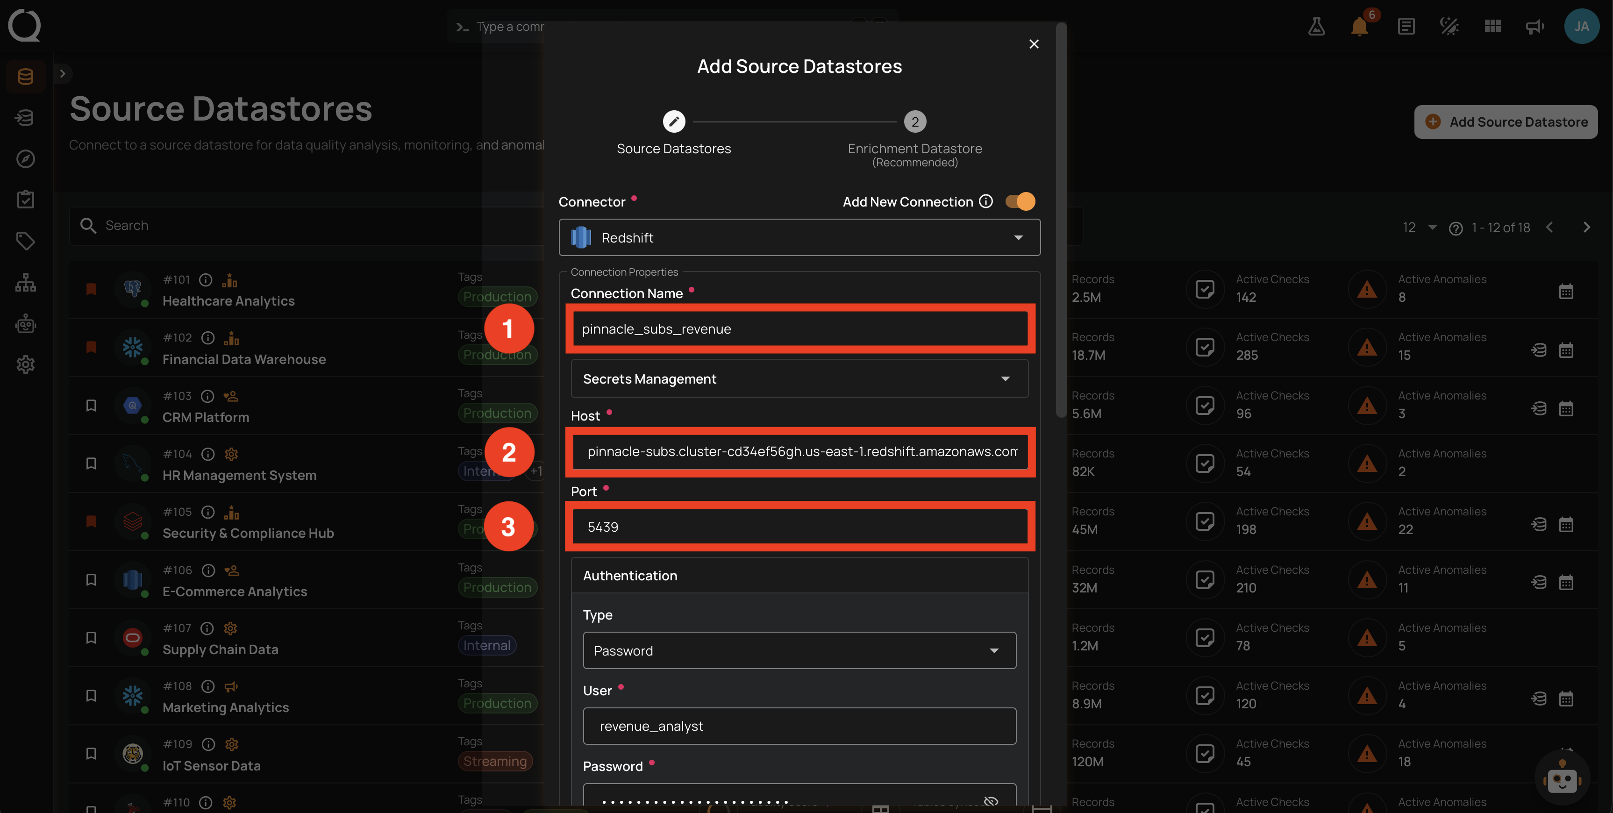
Task: Click the pagination help icon
Action: click(x=1456, y=228)
